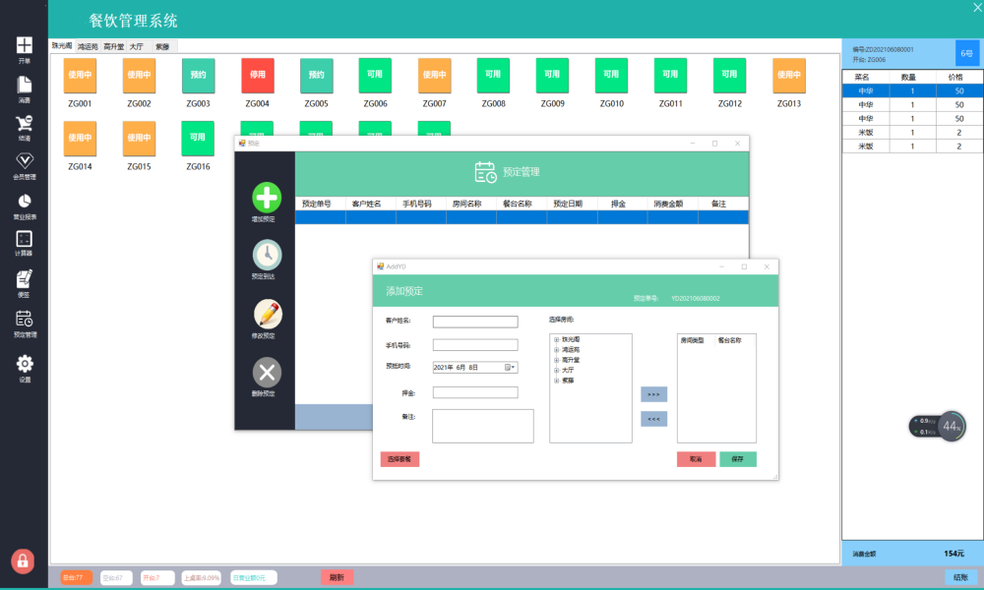
Task: Select table tile ZG001
Action: (80, 76)
